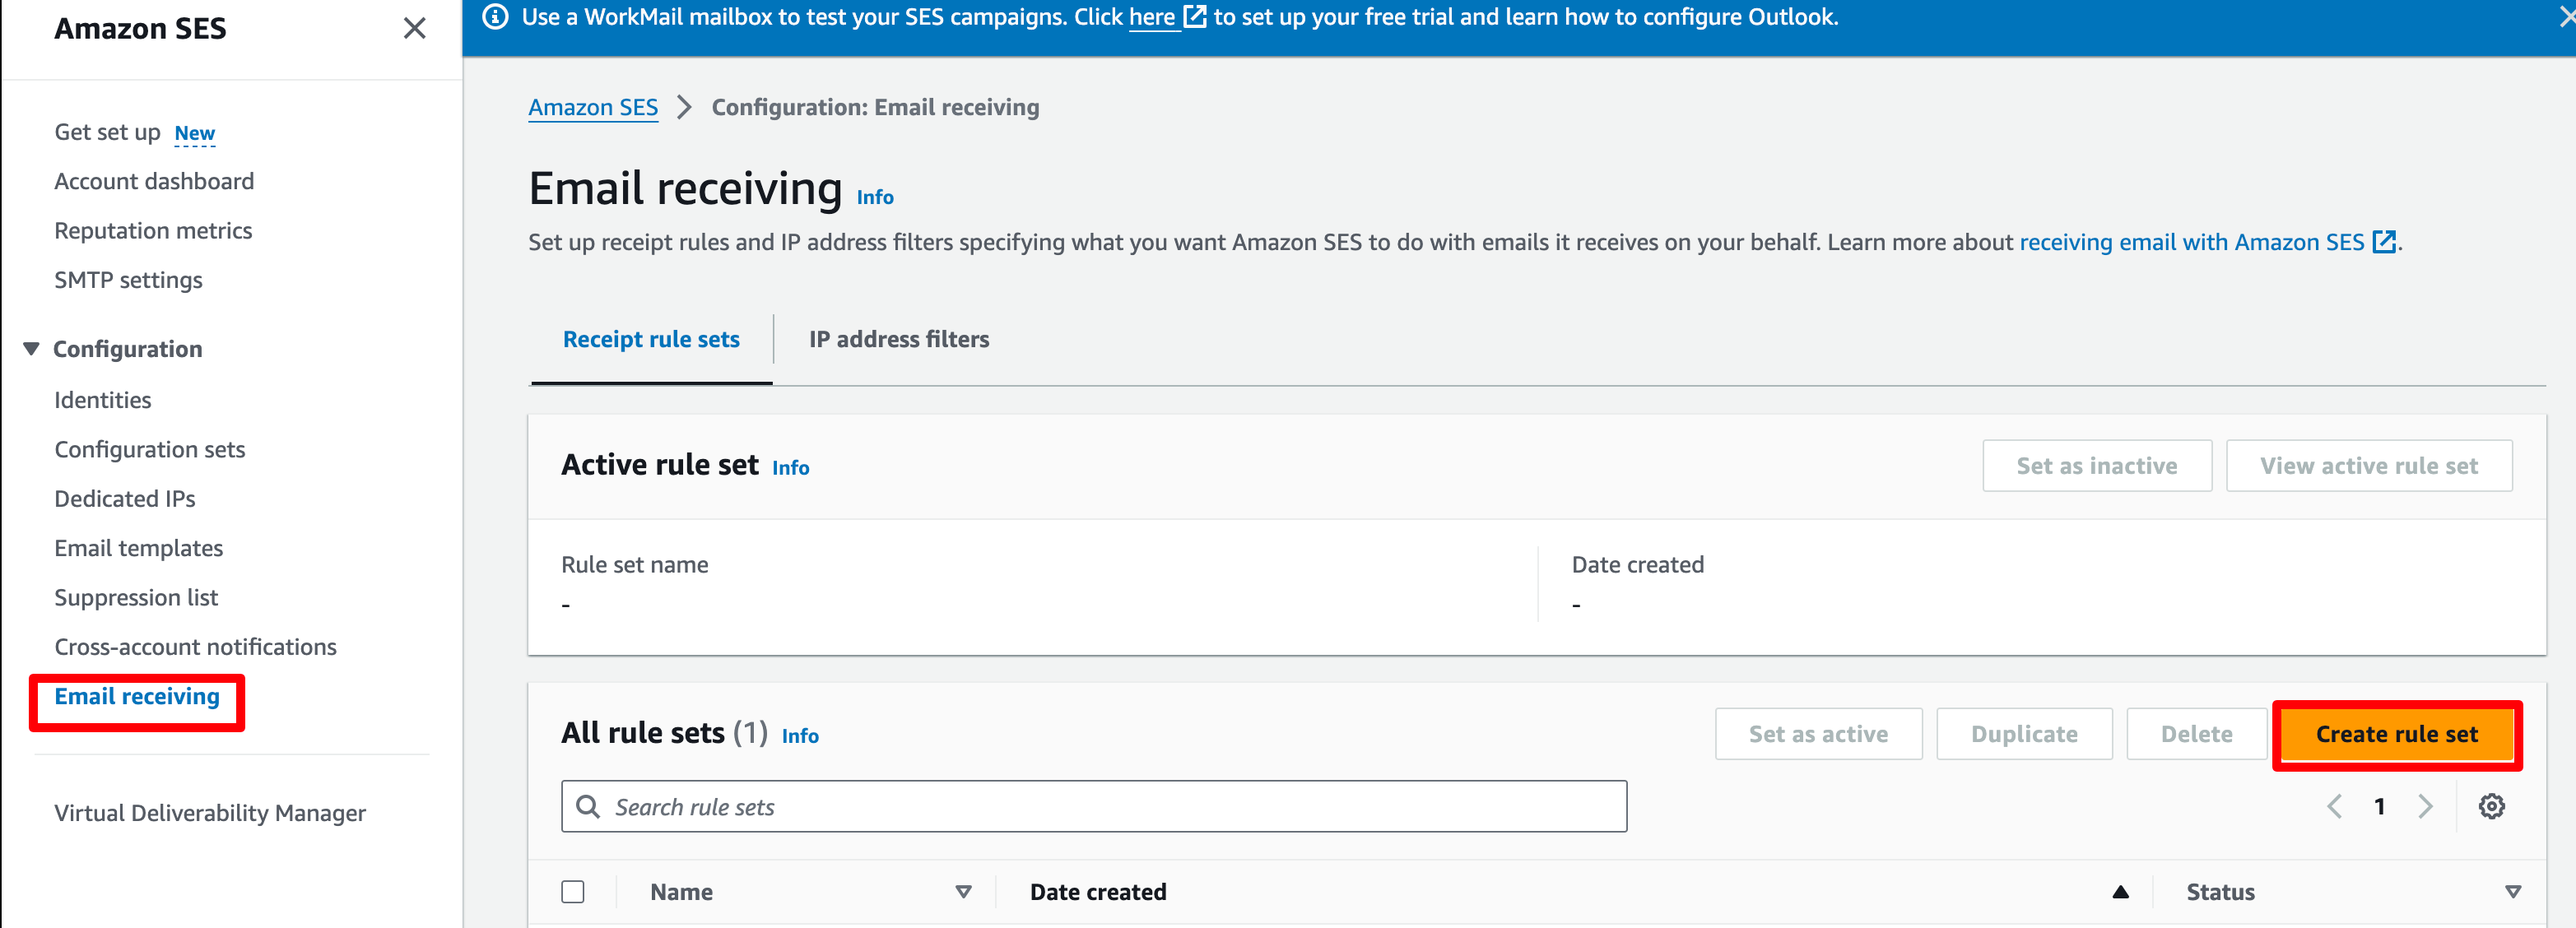Screen dimensions: 2576x928
Task: Select Receipt rule sets tab
Action: pyautogui.click(x=651, y=340)
